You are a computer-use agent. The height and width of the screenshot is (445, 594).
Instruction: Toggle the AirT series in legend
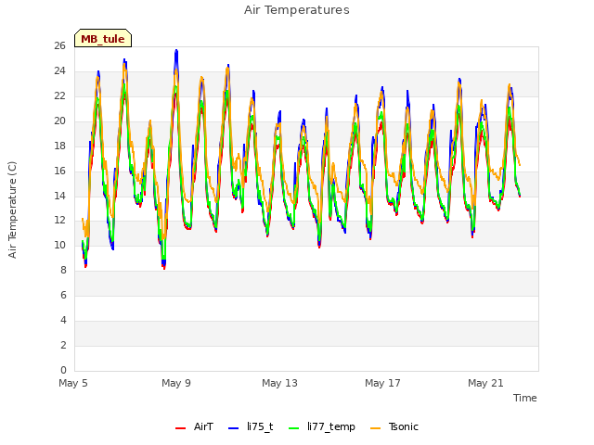click(194, 426)
